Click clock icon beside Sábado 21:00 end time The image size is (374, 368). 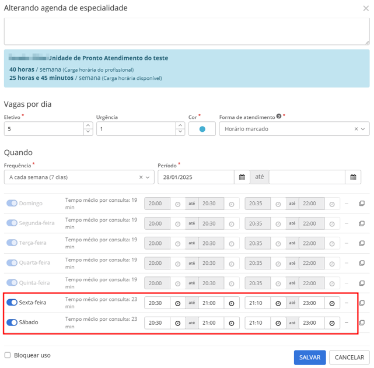click(x=232, y=323)
